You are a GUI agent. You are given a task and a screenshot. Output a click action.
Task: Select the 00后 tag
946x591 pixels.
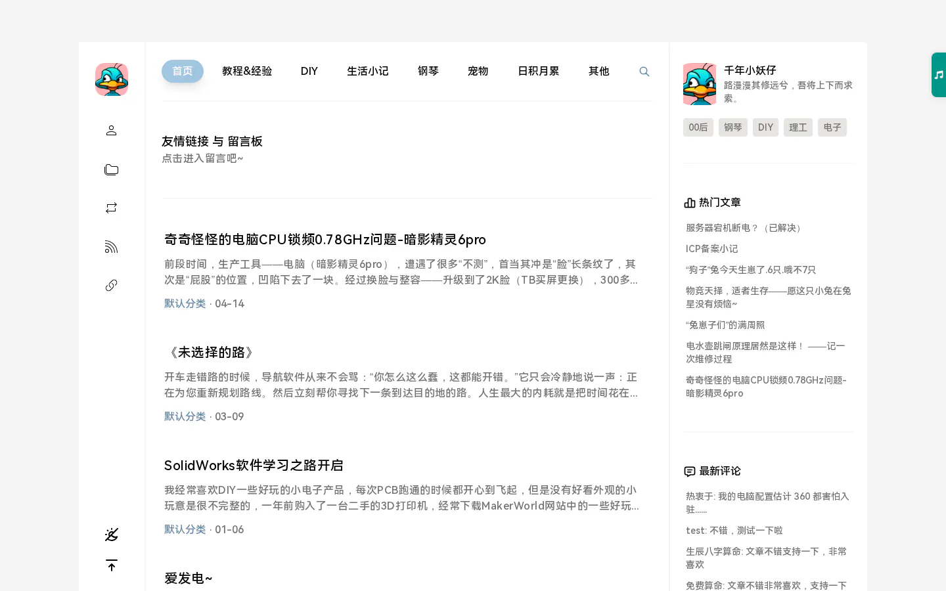click(x=698, y=127)
